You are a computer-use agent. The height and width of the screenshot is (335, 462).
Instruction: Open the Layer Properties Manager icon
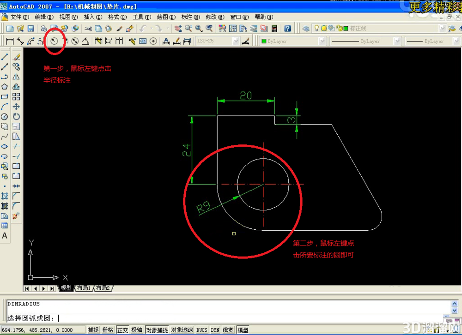(306, 28)
